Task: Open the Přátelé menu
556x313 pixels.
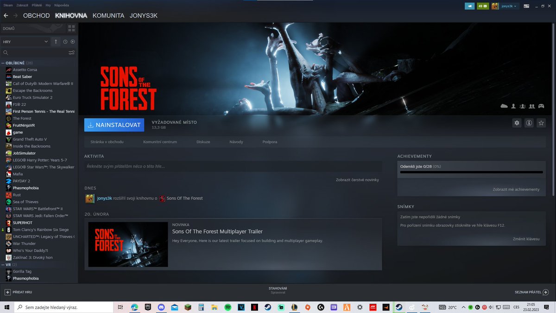Action: (37, 5)
